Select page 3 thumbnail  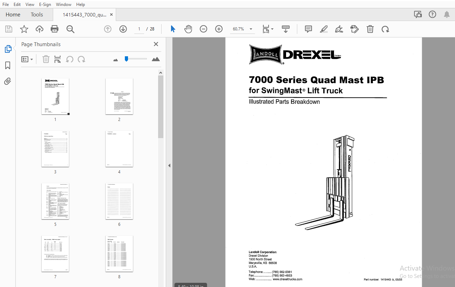tap(55, 149)
